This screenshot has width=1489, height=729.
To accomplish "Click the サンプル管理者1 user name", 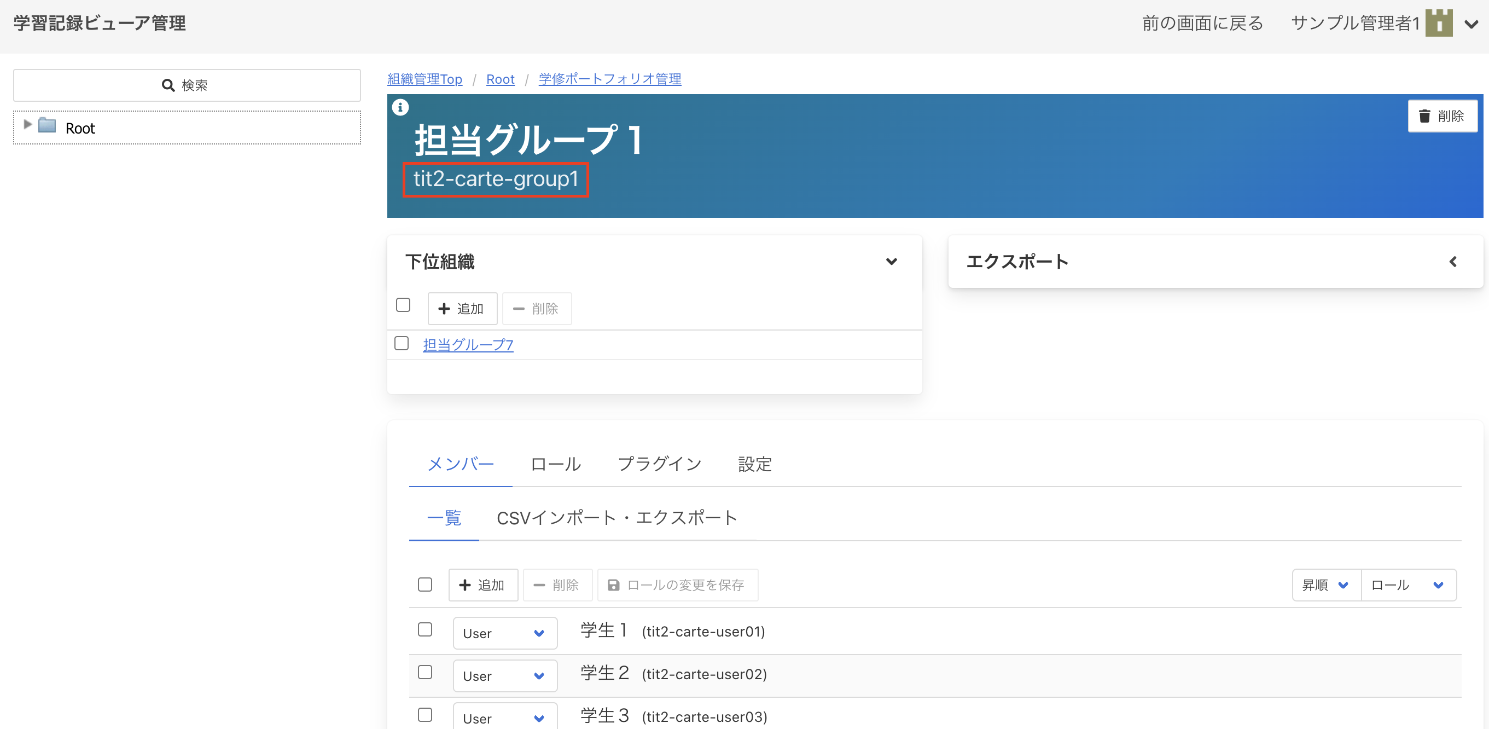I will tap(1355, 23).
